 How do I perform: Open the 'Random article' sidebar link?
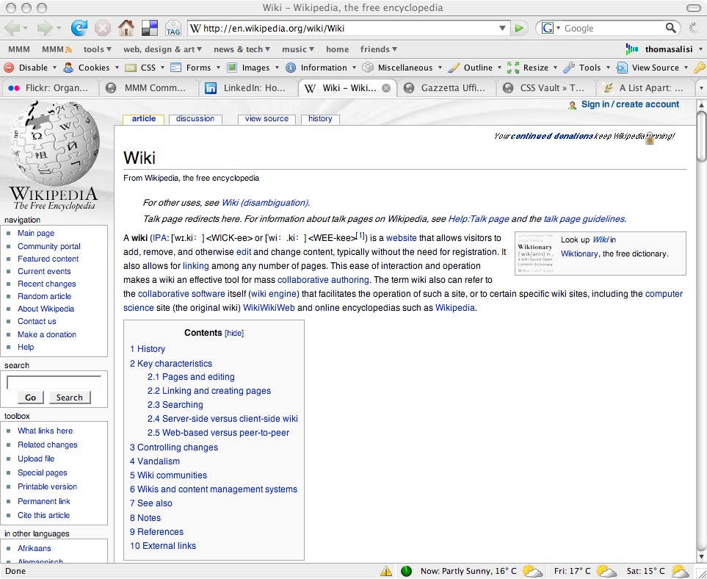(x=44, y=296)
